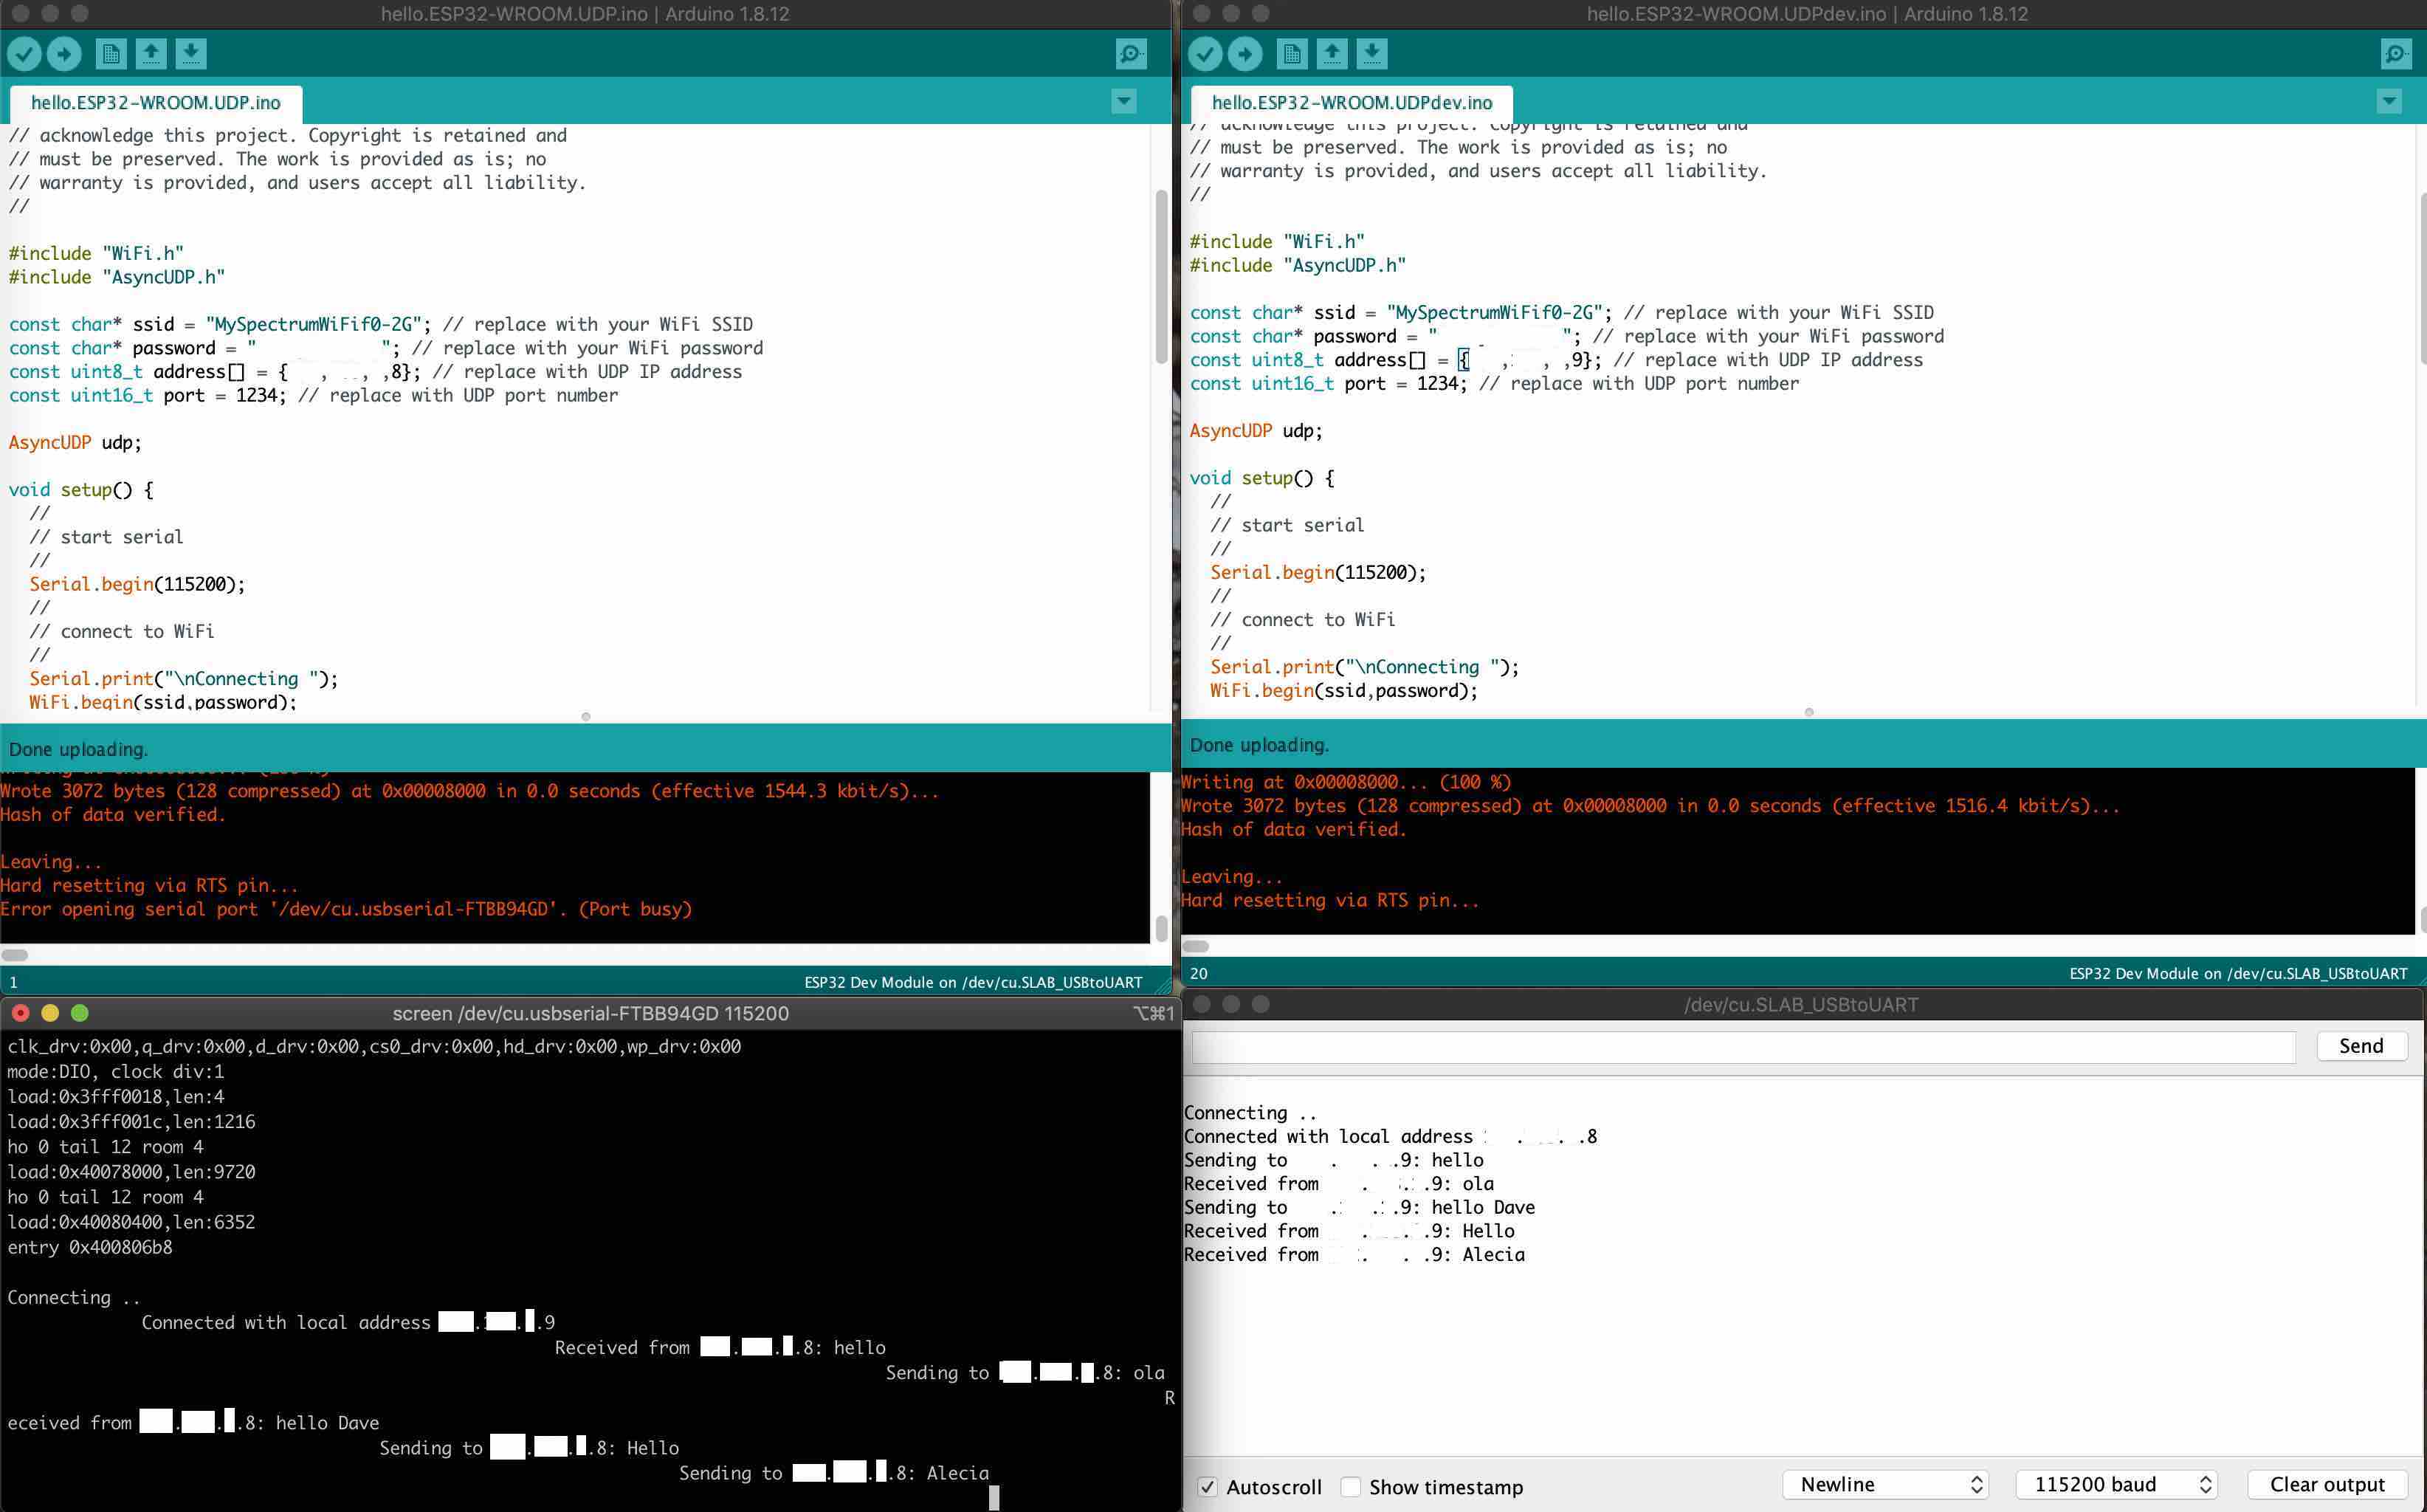Click Upload arrow in right UDPdev window
This screenshot has height=1512, width=2427.
point(1245,54)
